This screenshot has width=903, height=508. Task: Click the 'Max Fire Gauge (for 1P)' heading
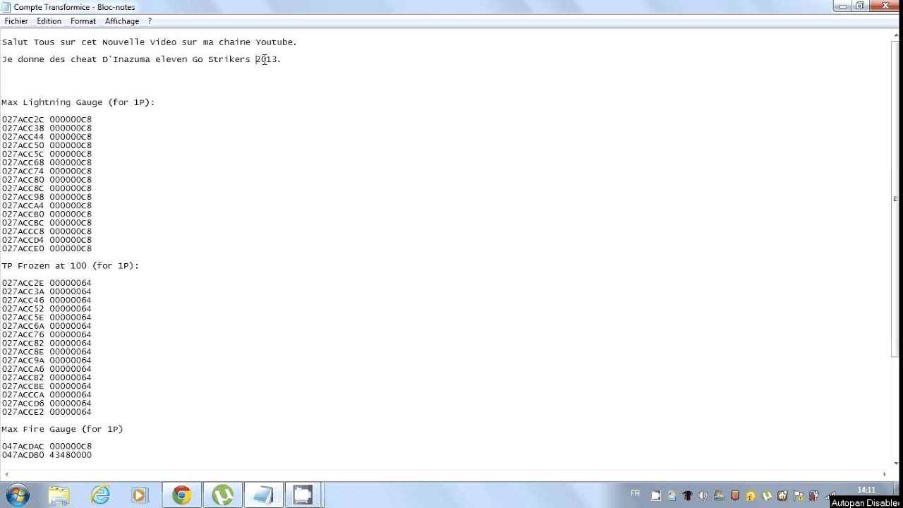coord(62,429)
